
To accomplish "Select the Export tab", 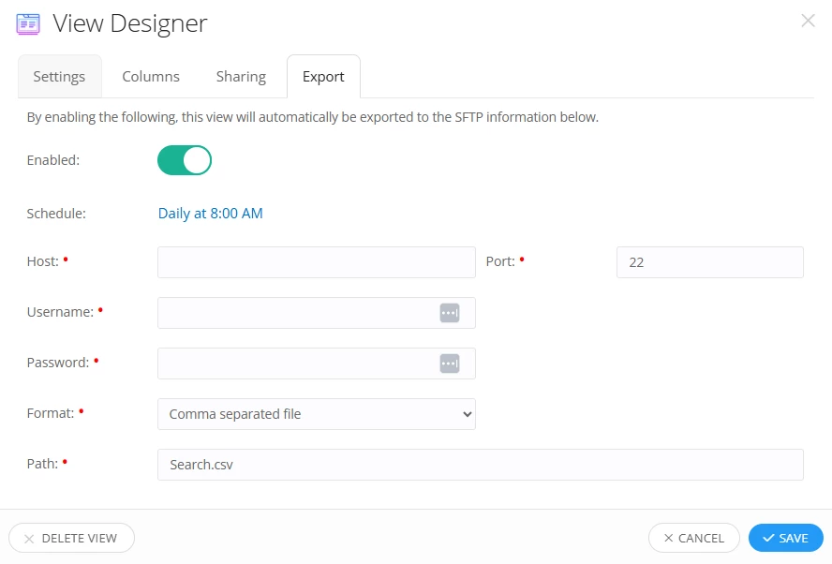I will click(323, 77).
